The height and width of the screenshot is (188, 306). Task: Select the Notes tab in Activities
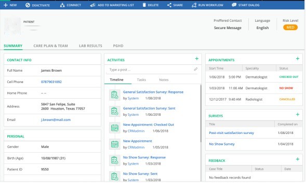click(x=164, y=80)
